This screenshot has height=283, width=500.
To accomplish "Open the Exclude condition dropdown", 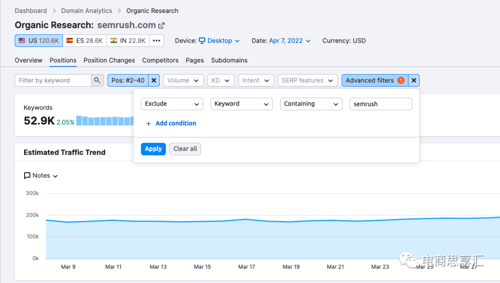I will coord(172,104).
